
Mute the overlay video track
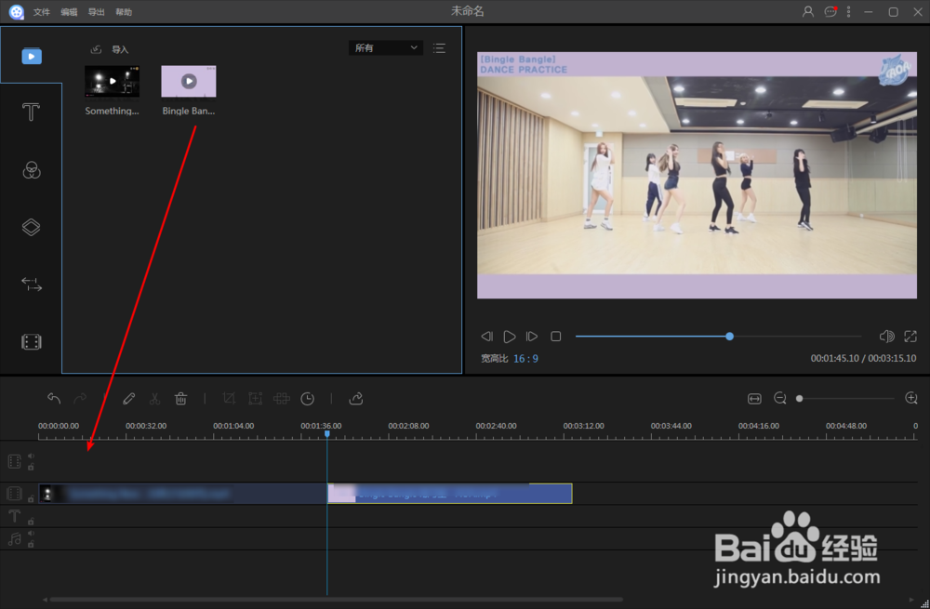tap(31, 456)
